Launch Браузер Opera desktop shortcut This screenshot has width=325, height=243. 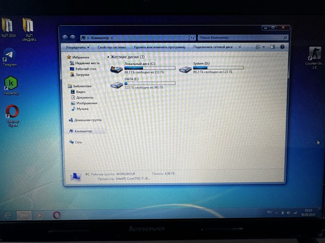13,116
